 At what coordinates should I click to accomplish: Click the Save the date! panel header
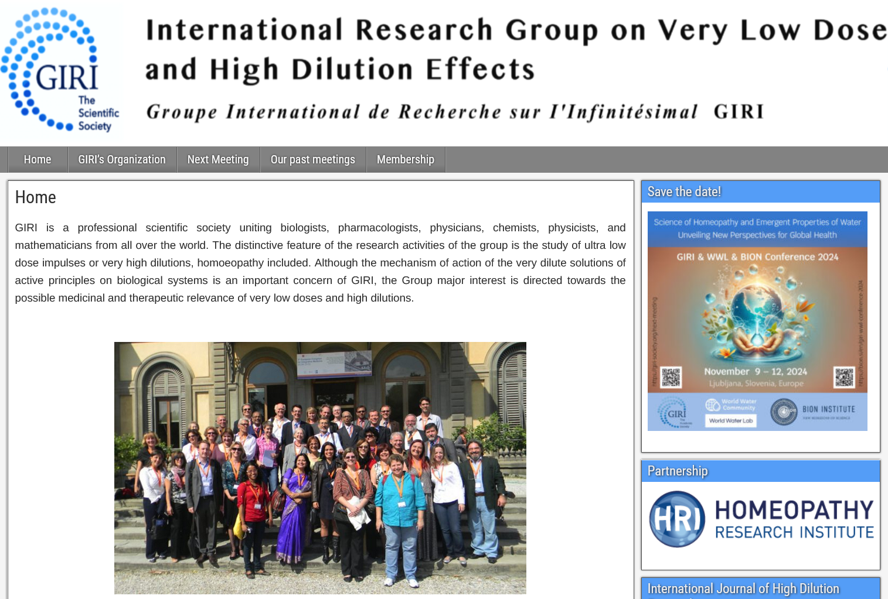(x=760, y=192)
